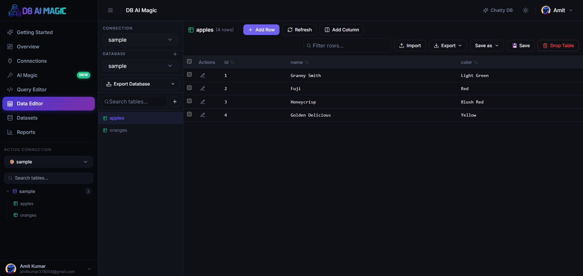The height and width of the screenshot is (276, 583).
Task: Select the apples table in the list
Action: click(141, 118)
